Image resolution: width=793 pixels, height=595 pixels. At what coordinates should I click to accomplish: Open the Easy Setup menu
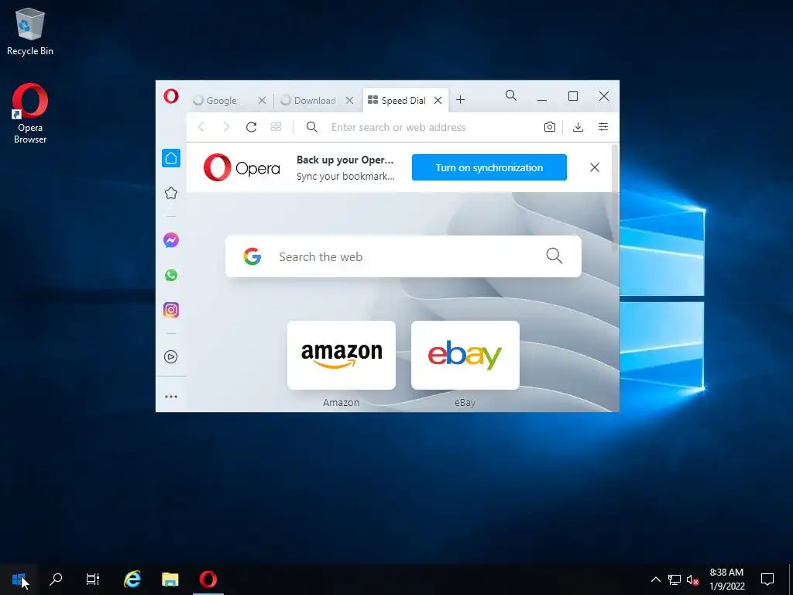point(602,127)
